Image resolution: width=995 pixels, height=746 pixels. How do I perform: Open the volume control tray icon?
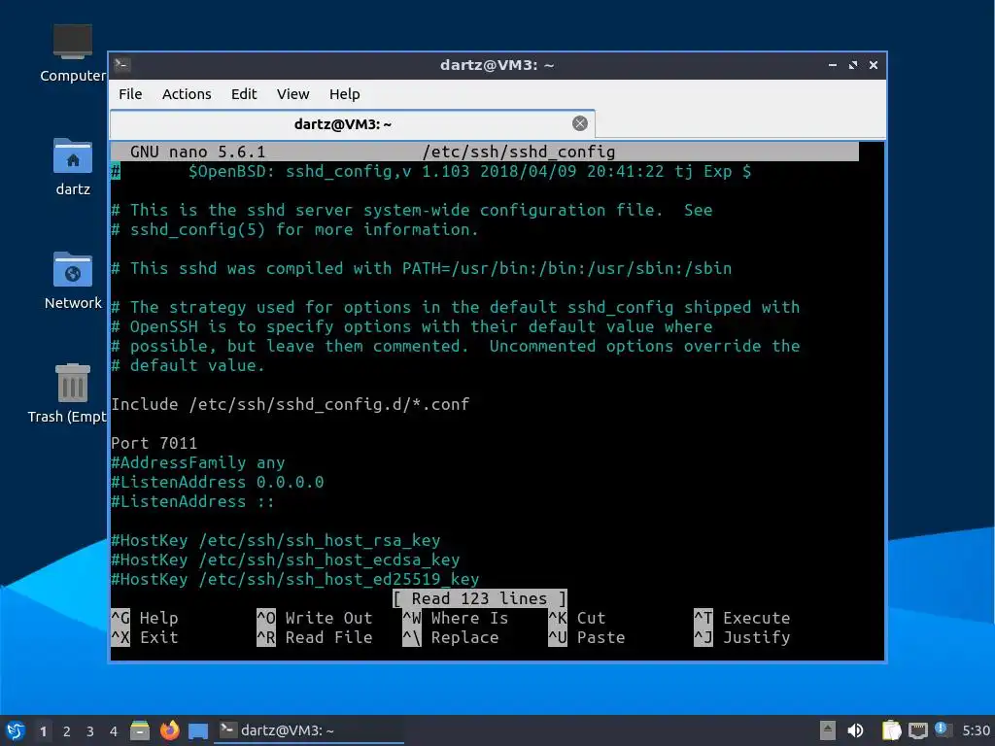tap(856, 730)
